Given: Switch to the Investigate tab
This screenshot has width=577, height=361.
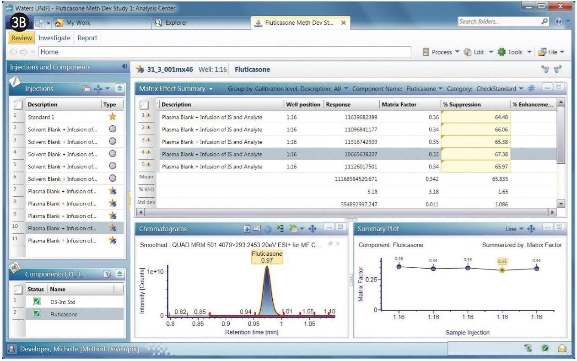Looking at the screenshot, I should (x=54, y=38).
